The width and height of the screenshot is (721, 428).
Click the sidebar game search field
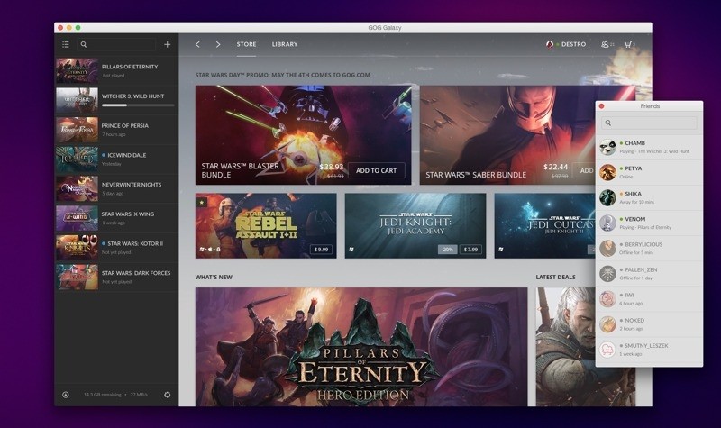coord(117,44)
